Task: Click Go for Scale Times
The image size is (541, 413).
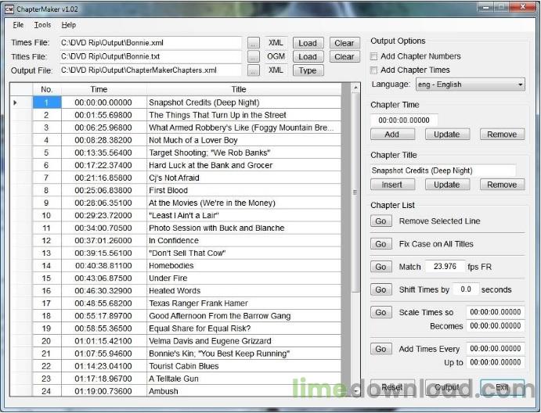Action: pyautogui.click(x=381, y=312)
